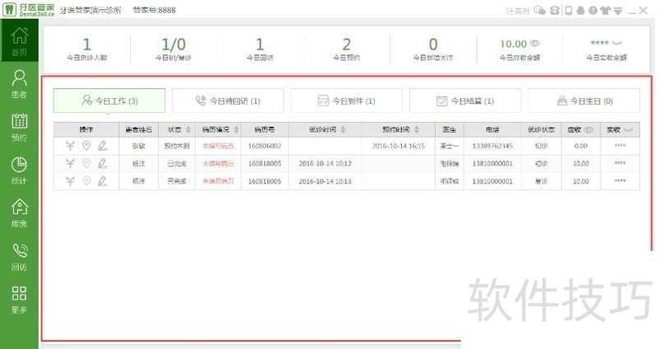Select visit time 2016-10-14 10:12
This screenshot has height=349, width=659.
pos(325,164)
